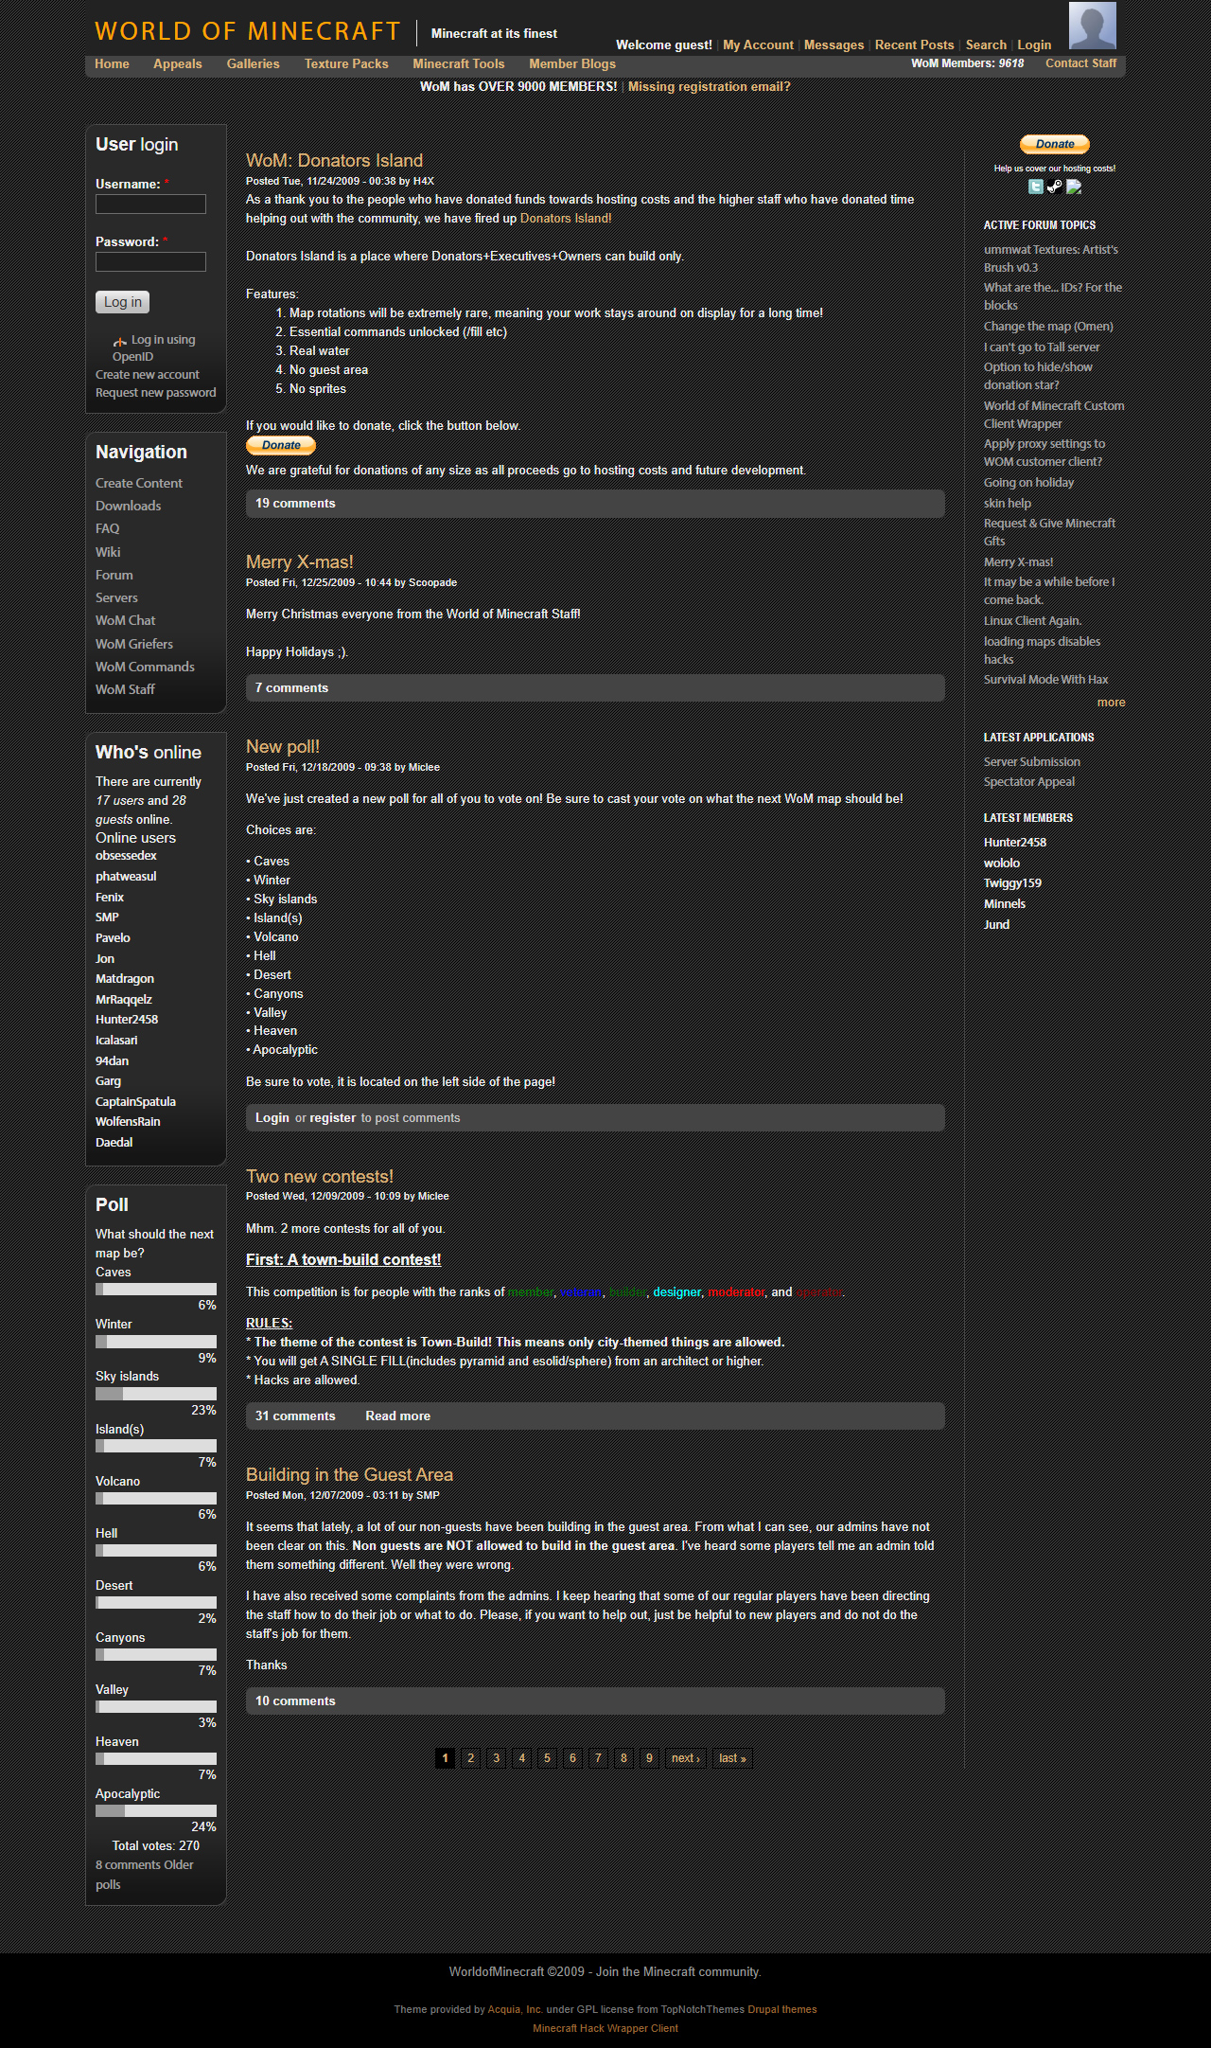Click the Log in button
This screenshot has height=2048, width=1211.
123,302
